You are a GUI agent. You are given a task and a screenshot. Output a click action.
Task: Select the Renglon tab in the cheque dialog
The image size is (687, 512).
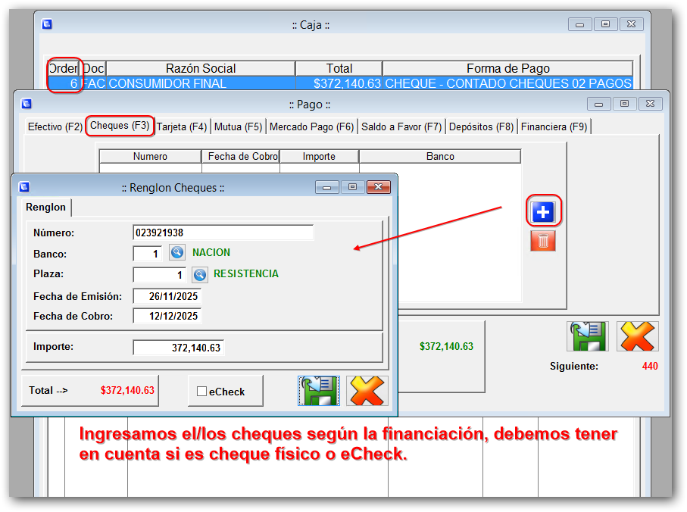[45, 207]
